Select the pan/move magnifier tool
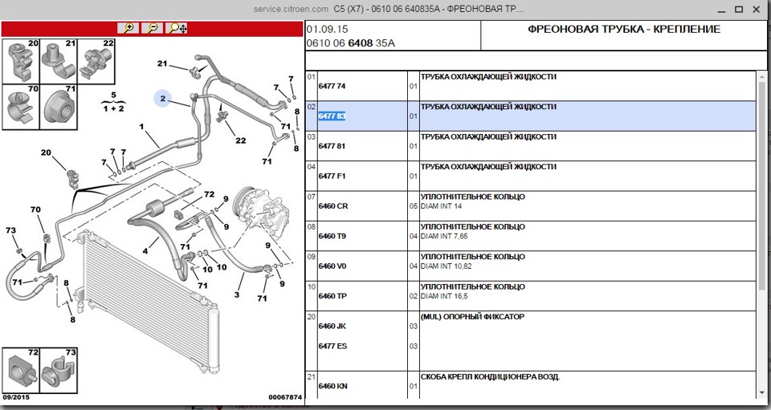This screenshot has width=771, height=410. click(177, 28)
